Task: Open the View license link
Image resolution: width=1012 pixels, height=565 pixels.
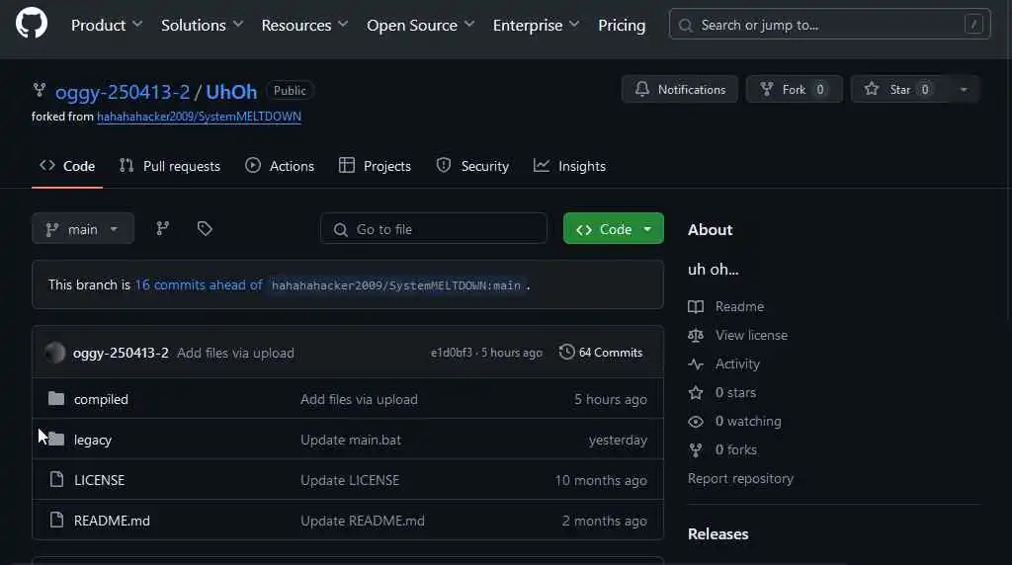Action: point(751,335)
